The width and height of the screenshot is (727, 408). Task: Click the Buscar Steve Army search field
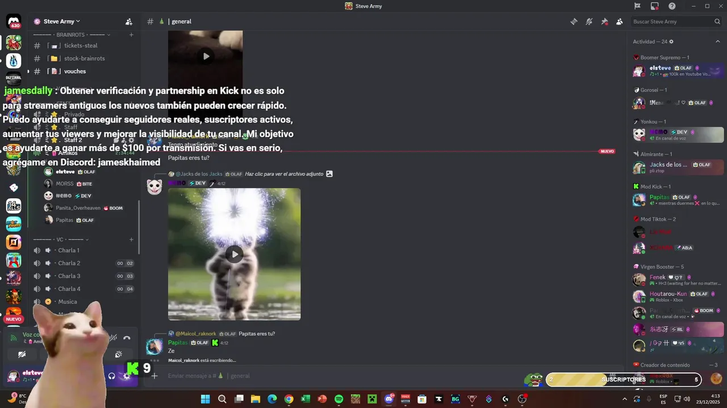point(676,22)
